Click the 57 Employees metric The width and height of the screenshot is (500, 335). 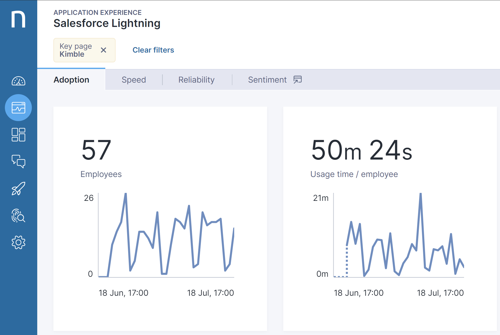tap(96, 150)
